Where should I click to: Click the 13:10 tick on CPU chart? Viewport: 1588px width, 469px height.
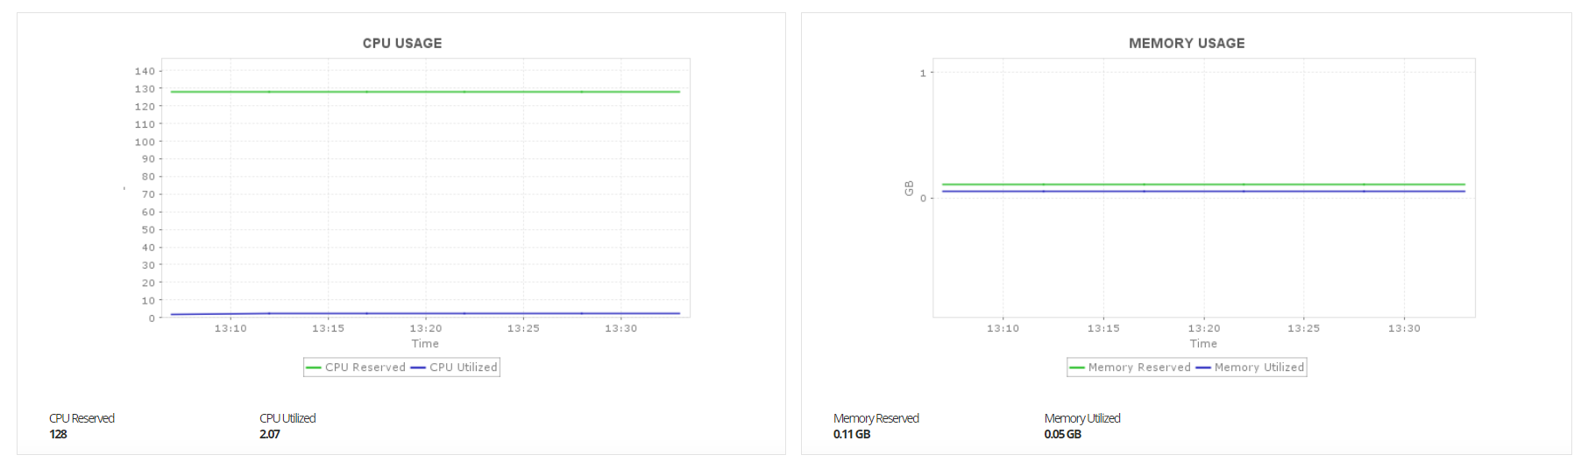[230, 328]
